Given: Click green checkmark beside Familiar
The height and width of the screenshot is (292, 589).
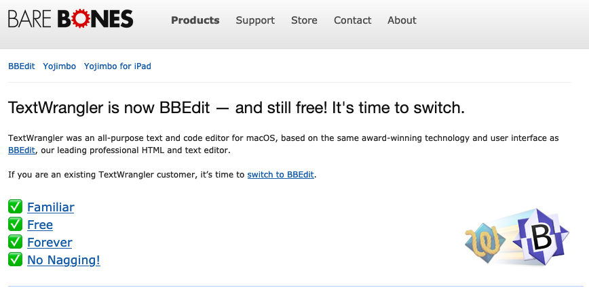Looking at the screenshot, I should (x=15, y=207).
